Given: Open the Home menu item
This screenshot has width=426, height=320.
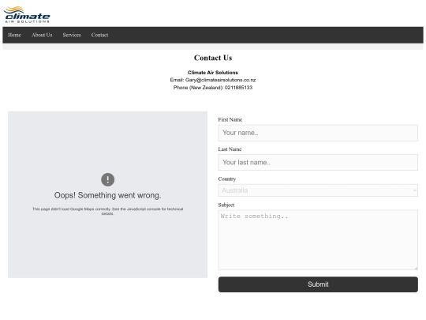Looking at the screenshot, I should pos(14,35).
